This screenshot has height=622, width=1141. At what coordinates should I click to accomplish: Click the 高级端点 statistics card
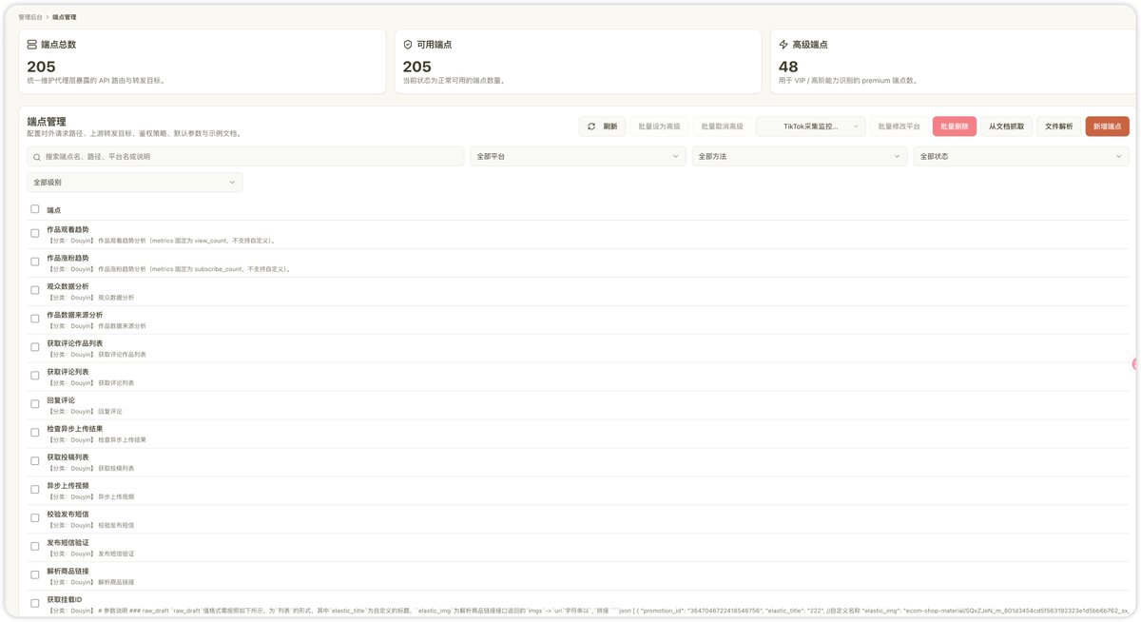click(954, 62)
